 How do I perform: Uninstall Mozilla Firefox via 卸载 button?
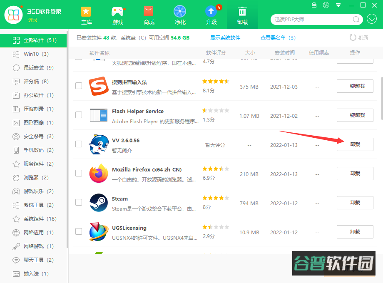pyautogui.click(x=355, y=174)
